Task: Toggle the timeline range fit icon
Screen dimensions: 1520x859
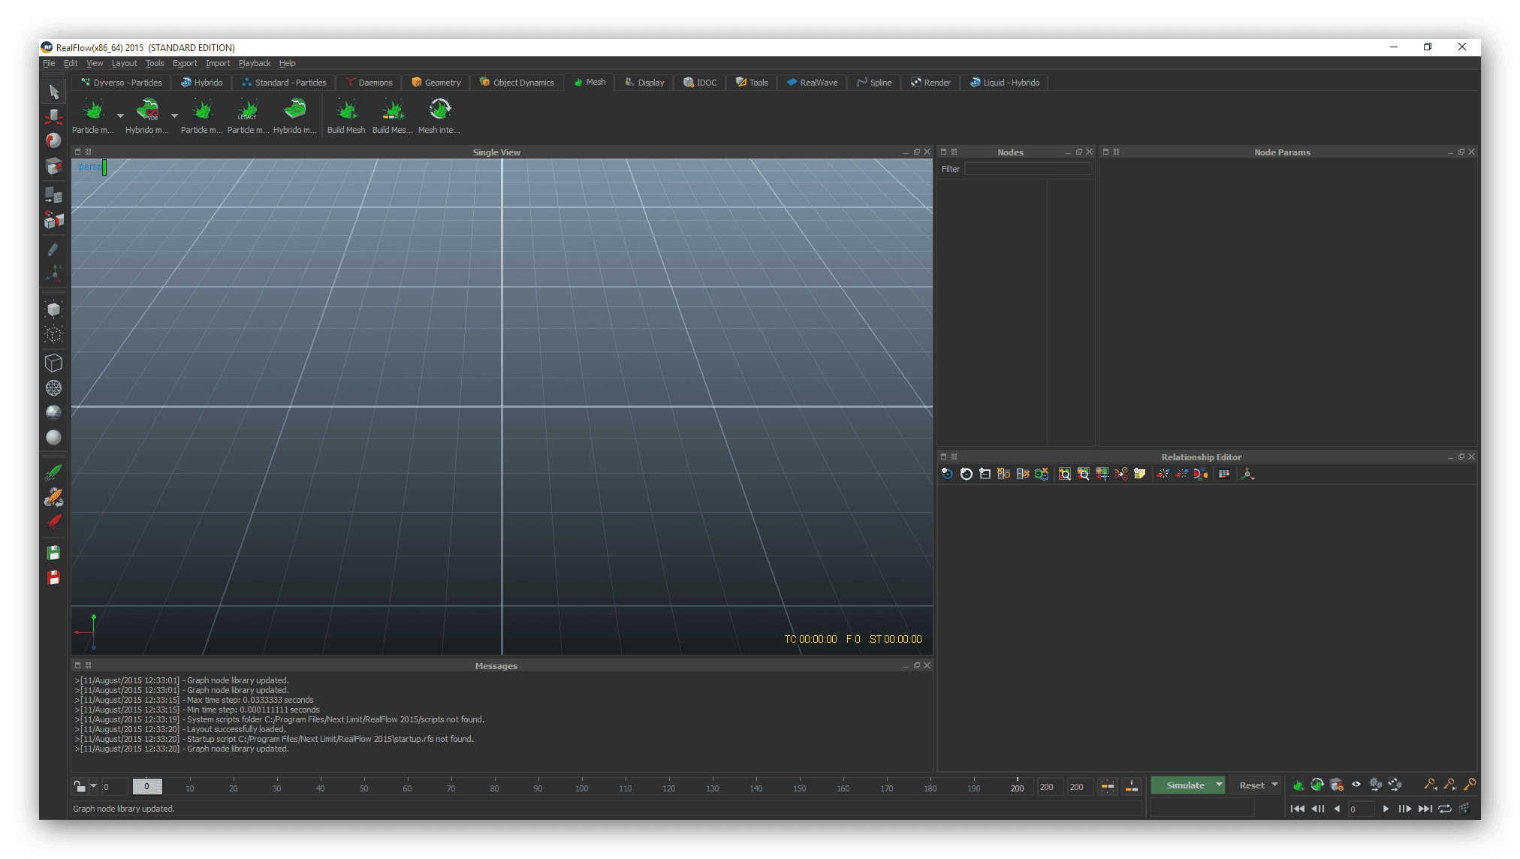Action: pos(1107,786)
